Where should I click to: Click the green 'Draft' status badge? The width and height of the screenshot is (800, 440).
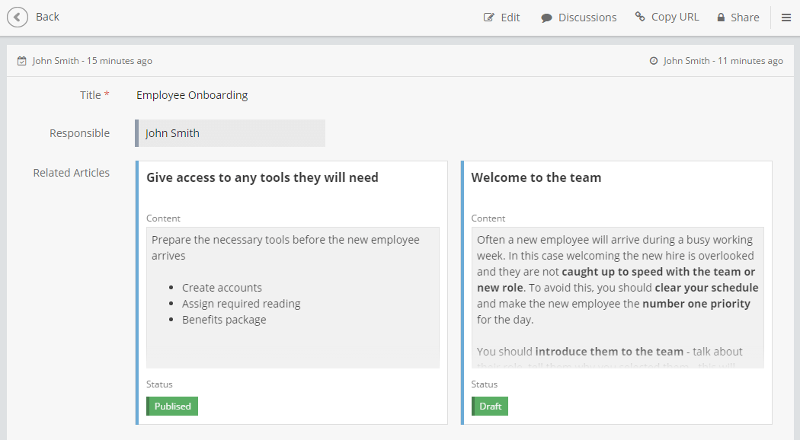(489, 406)
